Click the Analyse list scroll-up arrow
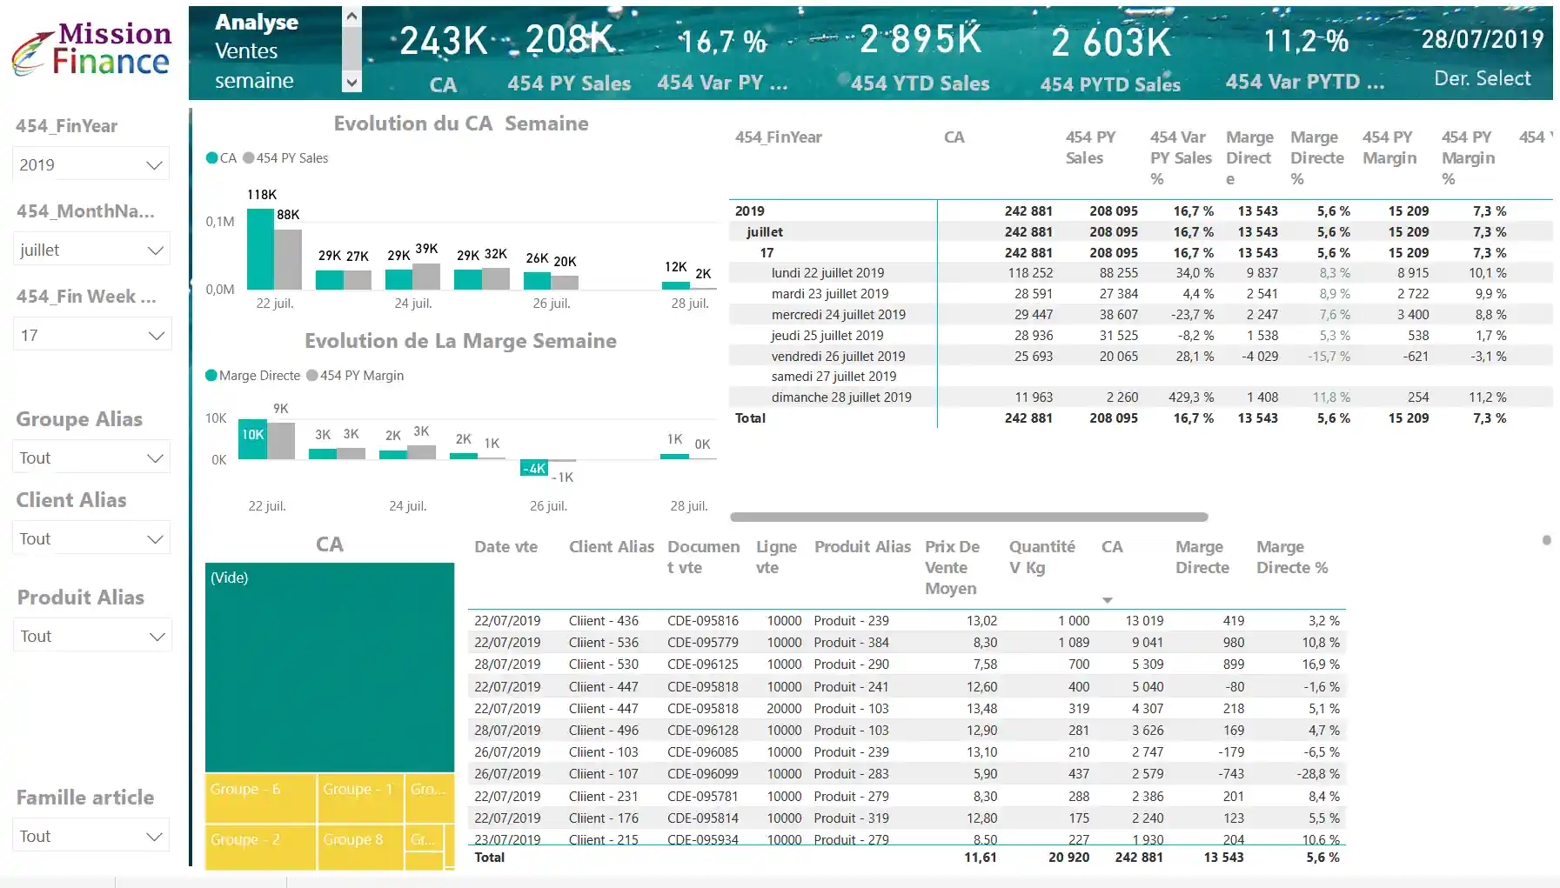Screen dimensions: 1560x888 [352, 16]
